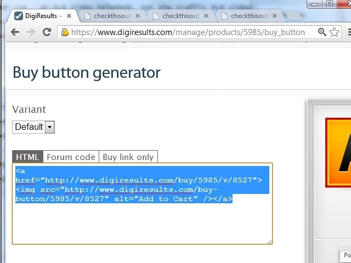Image resolution: width=351 pixels, height=263 pixels.
Task: Close the second checkthisout tab
Action: point(206,16)
